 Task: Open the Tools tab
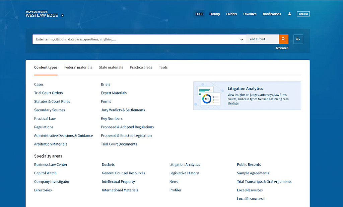(163, 67)
